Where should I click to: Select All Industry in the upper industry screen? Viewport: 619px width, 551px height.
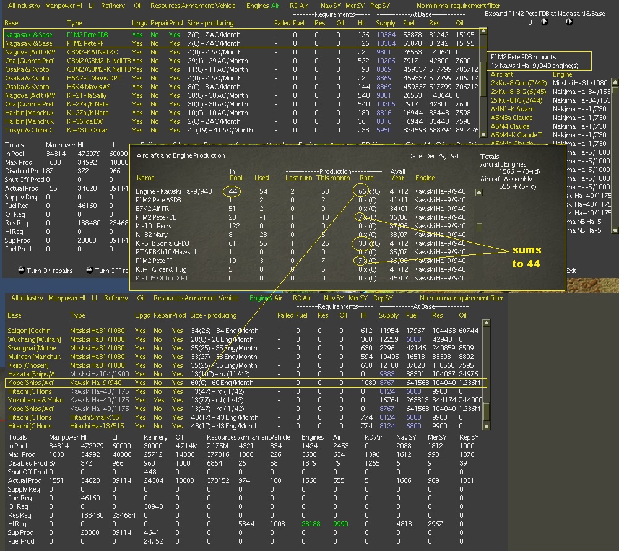(x=24, y=6)
